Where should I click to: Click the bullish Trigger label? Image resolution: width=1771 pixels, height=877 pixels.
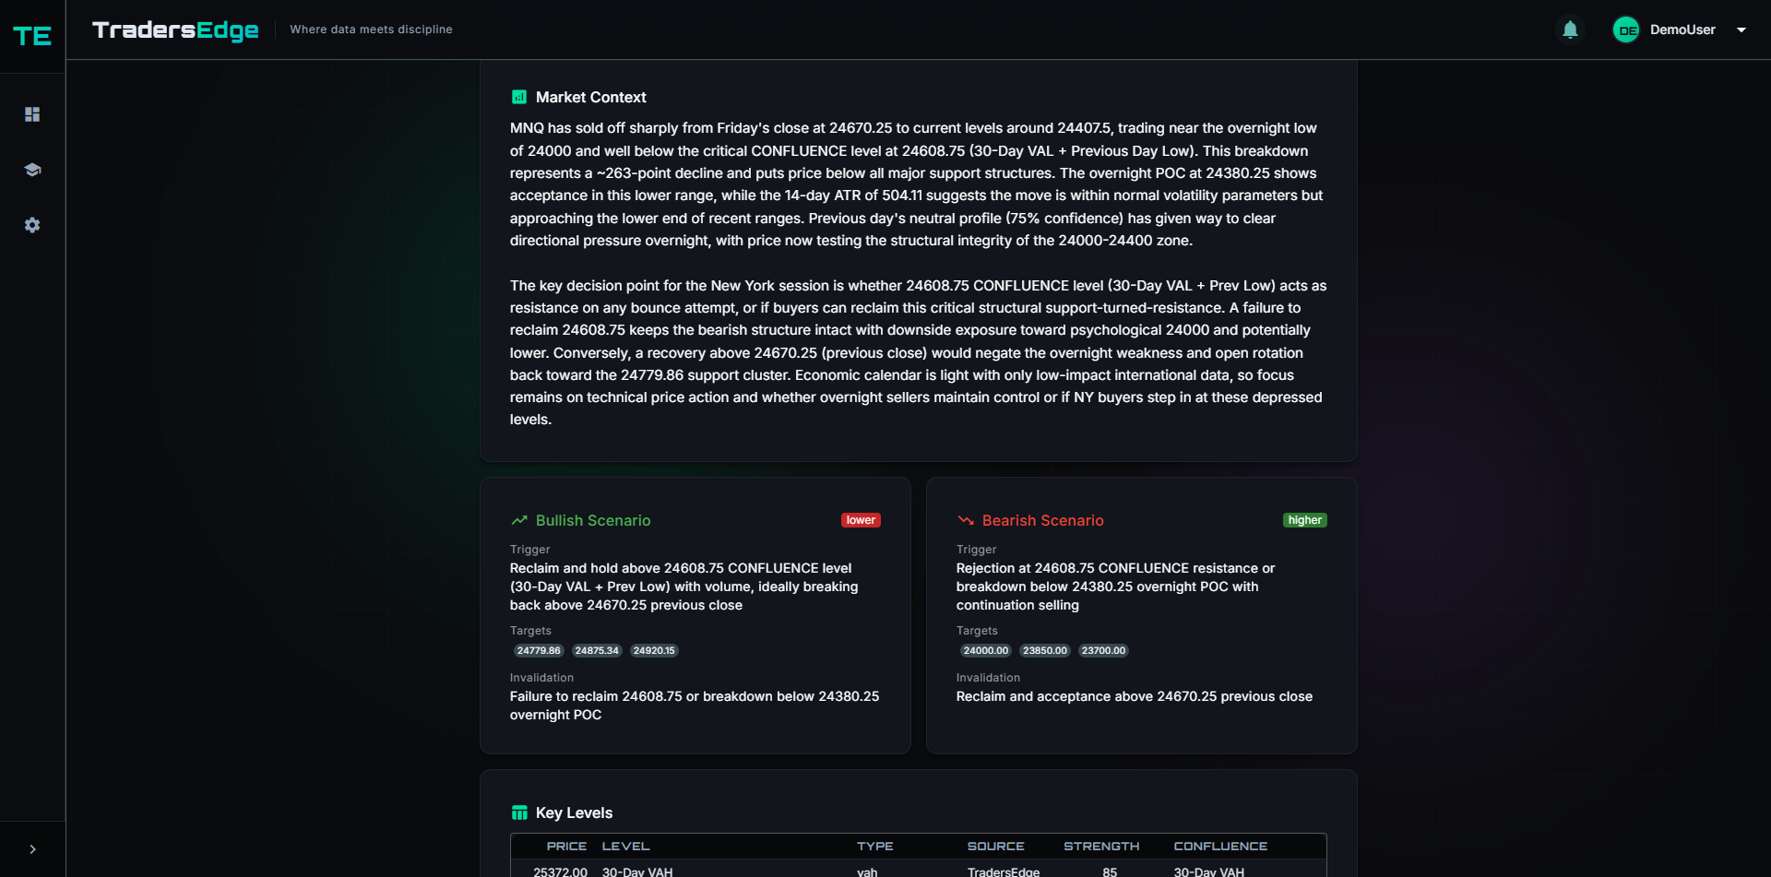pyautogui.click(x=529, y=549)
